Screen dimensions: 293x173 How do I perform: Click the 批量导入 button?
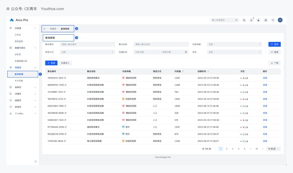pyautogui.click(x=65, y=63)
